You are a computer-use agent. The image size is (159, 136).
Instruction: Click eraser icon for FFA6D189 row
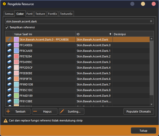pyautogui.click(x=9, y=96)
